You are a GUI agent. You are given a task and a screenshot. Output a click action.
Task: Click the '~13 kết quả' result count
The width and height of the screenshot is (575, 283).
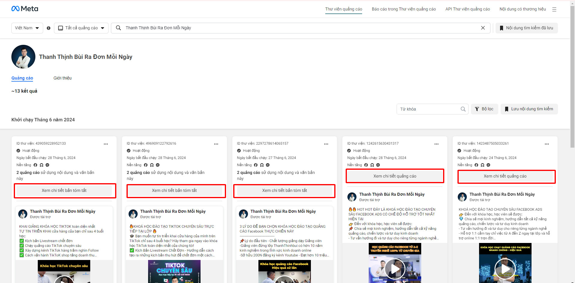pyautogui.click(x=24, y=91)
